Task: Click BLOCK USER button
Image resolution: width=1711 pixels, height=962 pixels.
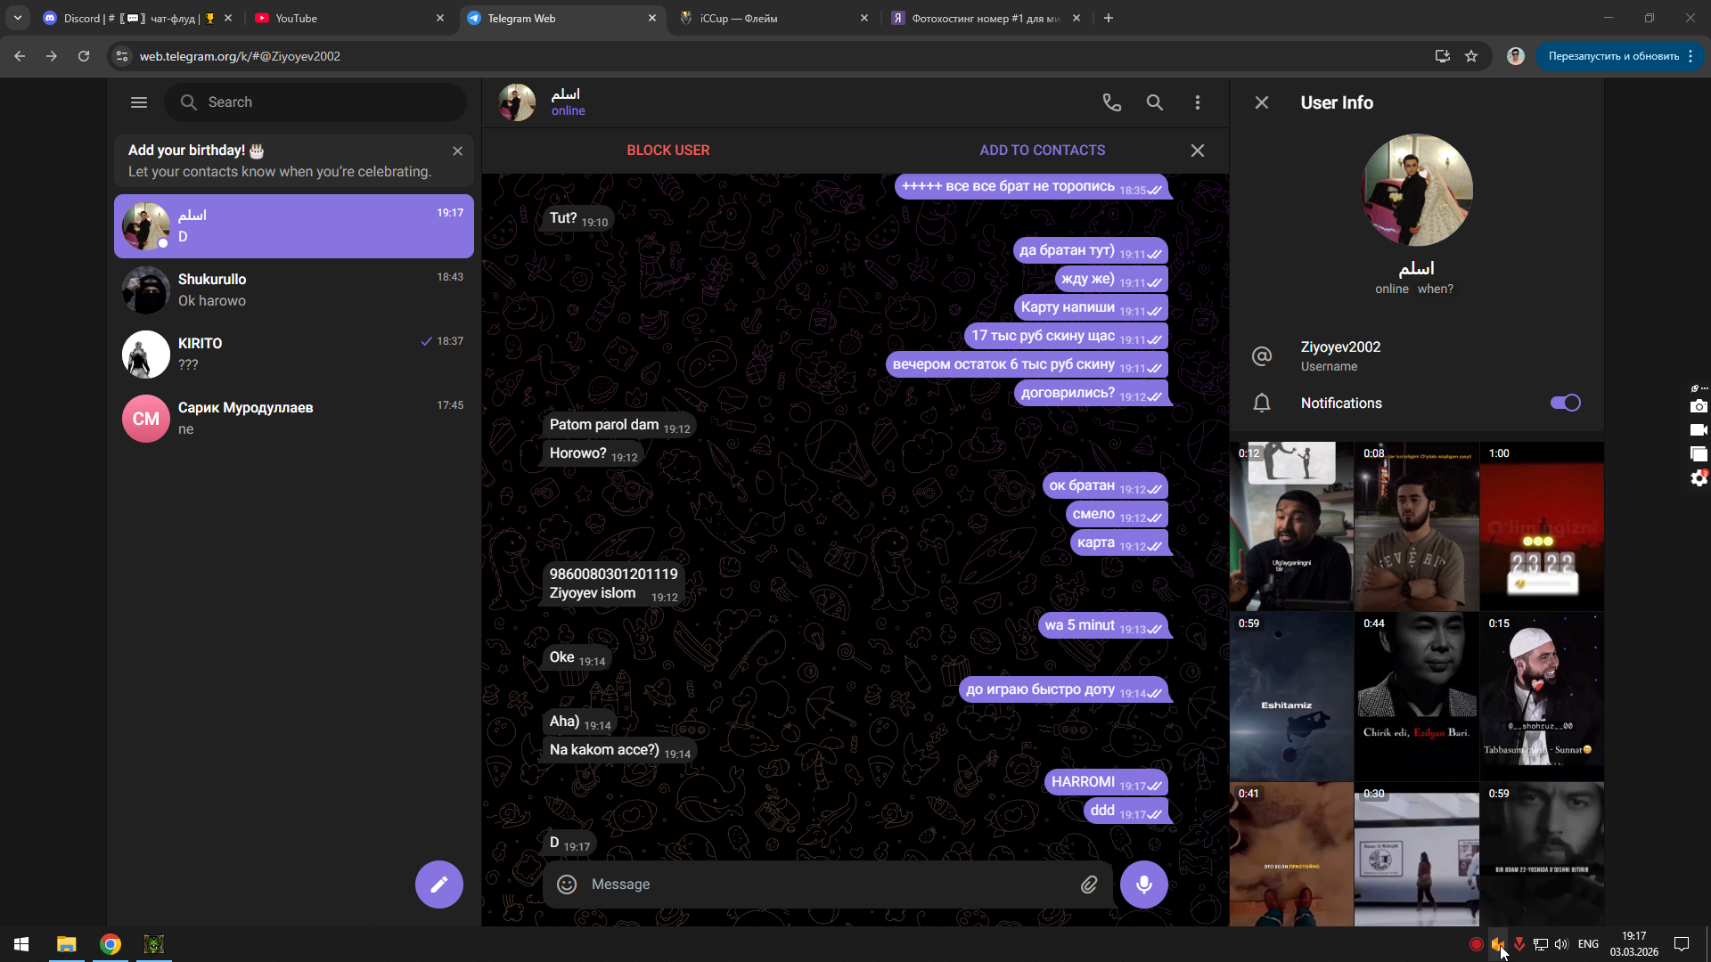Action: (667, 150)
